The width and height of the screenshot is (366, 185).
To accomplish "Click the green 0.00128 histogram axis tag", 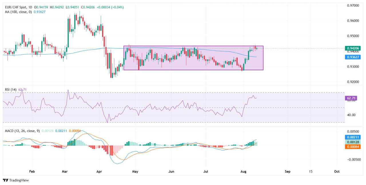I will (353, 142).
